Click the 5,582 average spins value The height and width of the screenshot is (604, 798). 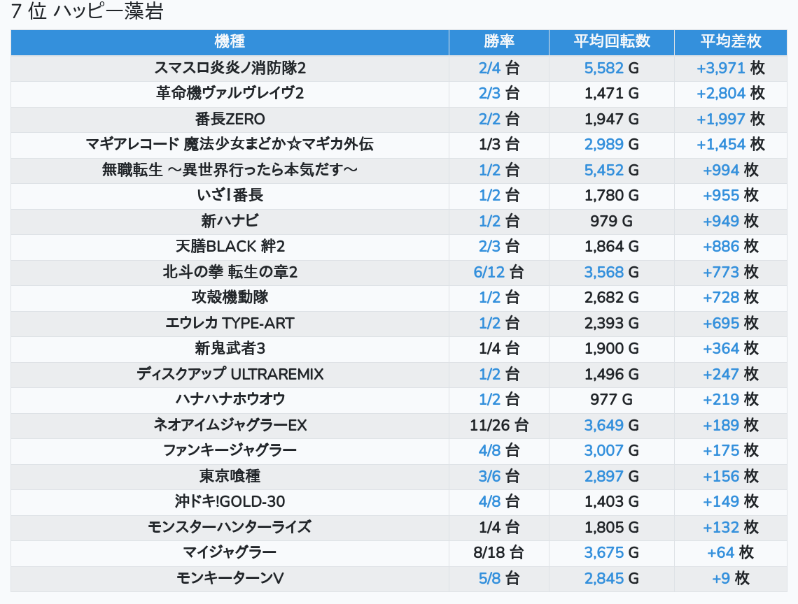coord(603,68)
